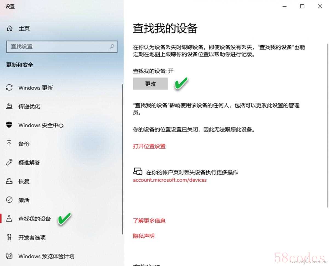Follow the account.microsoft.com/devices link
Viewport: 329px width, 266px height.
click(x=170, y=180)
